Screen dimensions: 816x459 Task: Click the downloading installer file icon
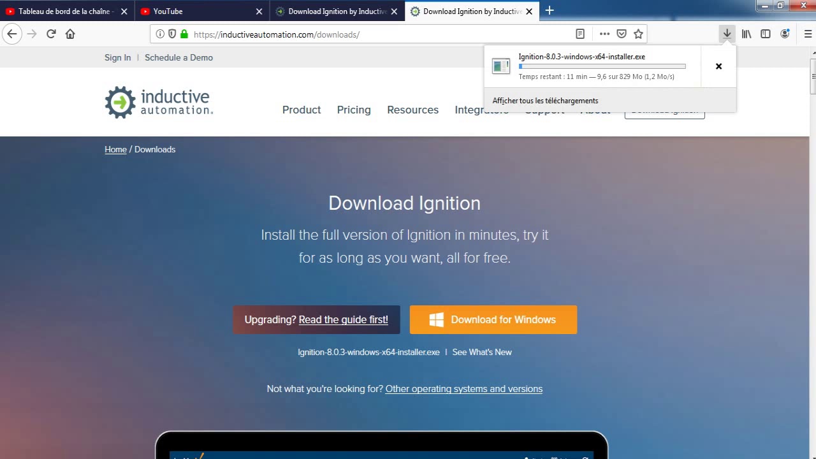coord(501,66)
